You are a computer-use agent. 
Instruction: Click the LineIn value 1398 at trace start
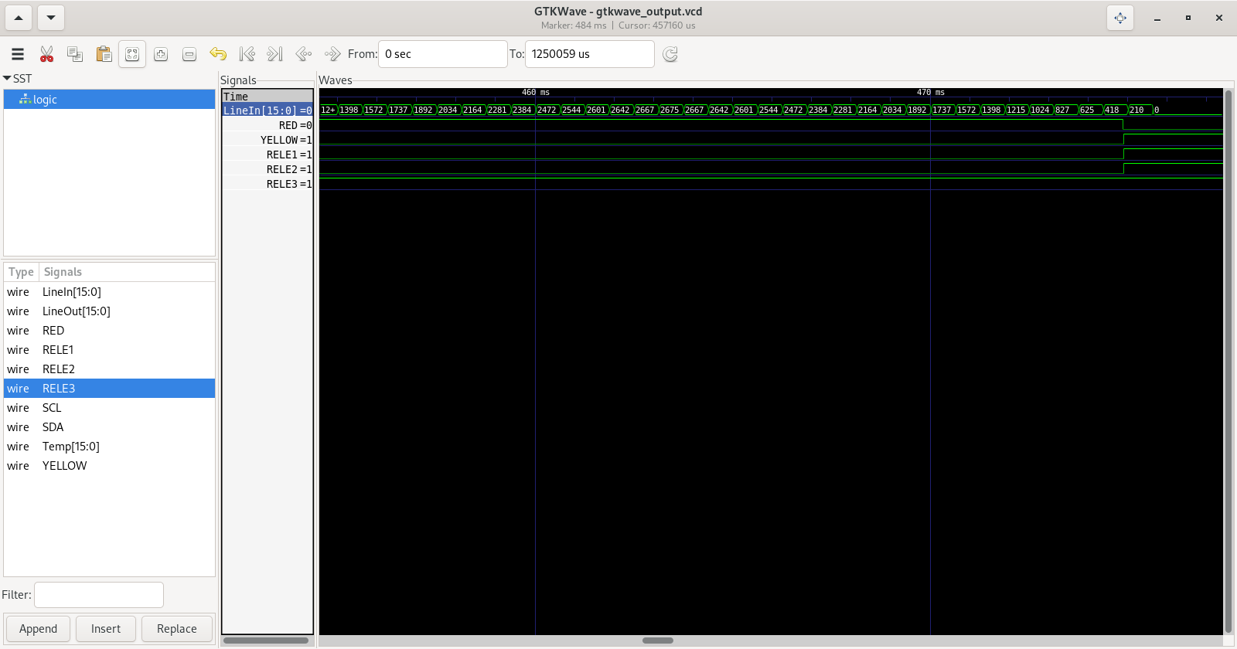click(x=349, y=110)
